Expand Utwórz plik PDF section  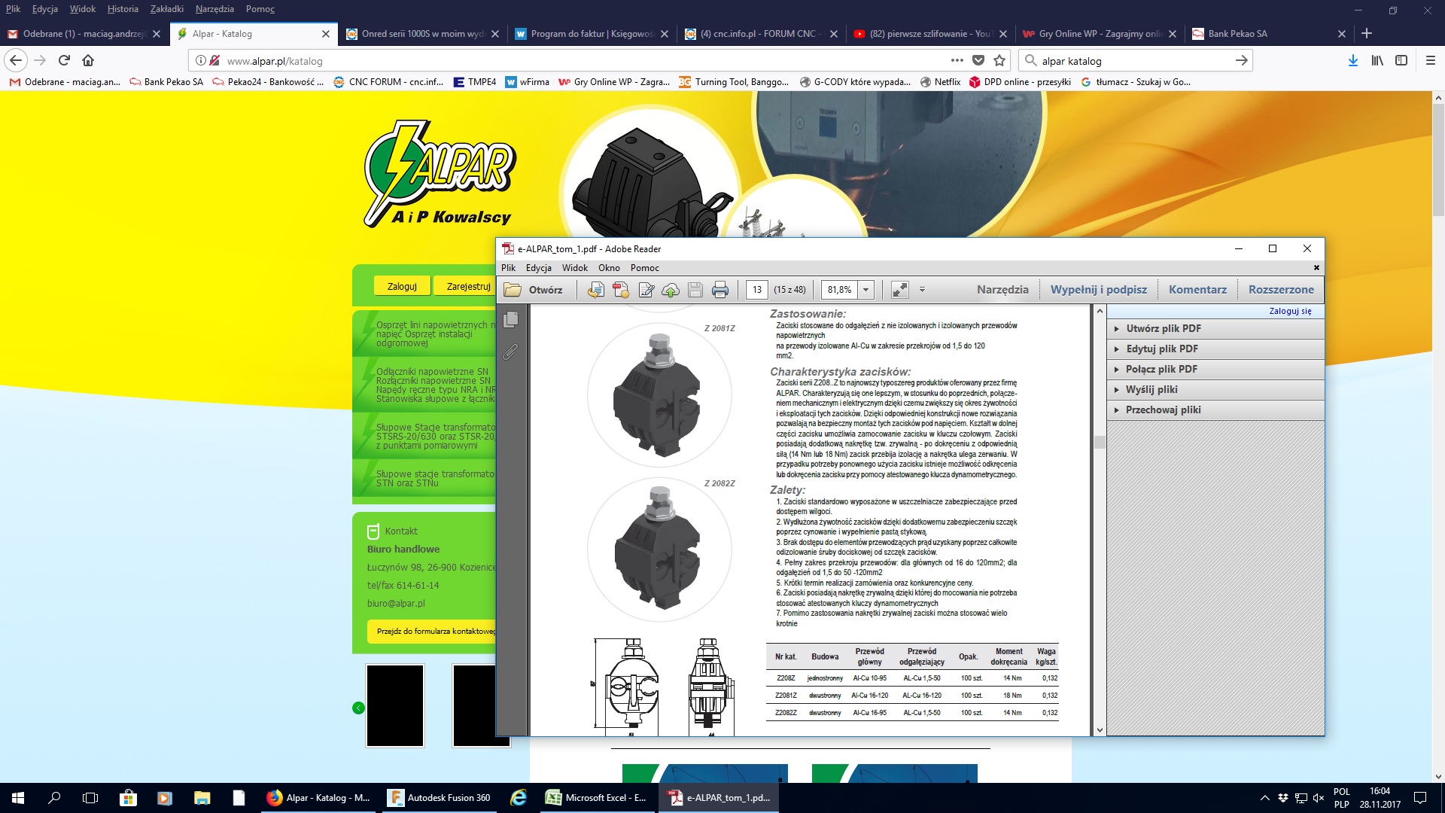click(1215, 328)
